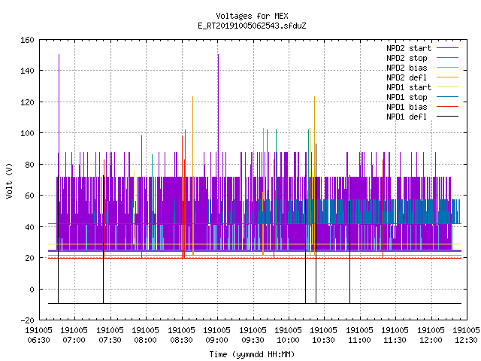Screen dimensions: 481x361
Task: Click the 07:30 time axis label
Action: (x=110, y=340)
